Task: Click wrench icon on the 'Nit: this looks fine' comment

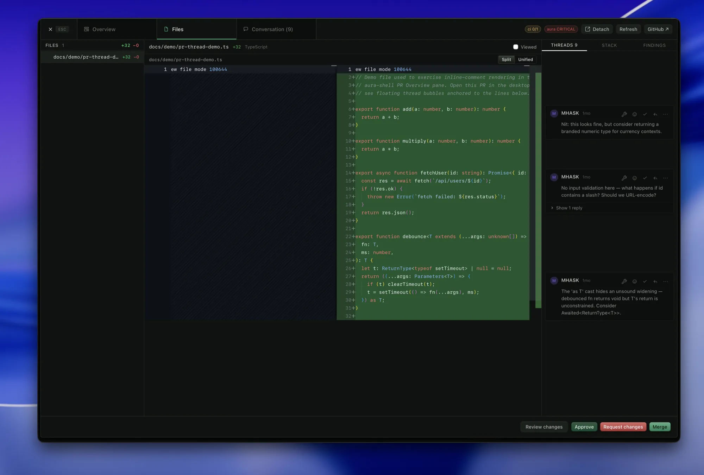Action: (624, 114)
